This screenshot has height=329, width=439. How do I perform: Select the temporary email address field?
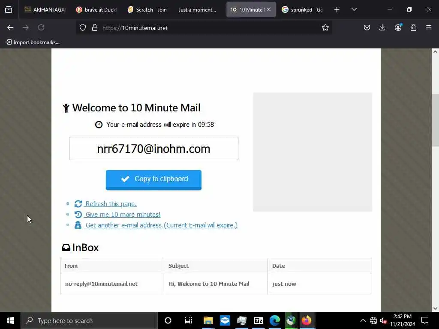[x=153, y=149]
